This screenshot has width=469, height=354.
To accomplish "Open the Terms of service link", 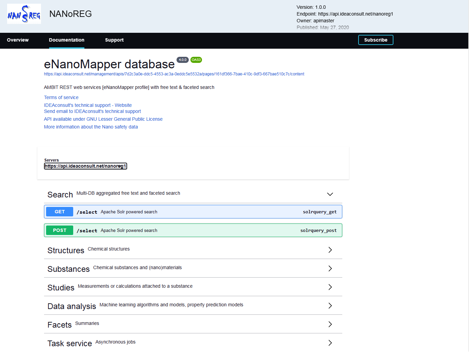I will pyautogui.click(x=61, y=97).
